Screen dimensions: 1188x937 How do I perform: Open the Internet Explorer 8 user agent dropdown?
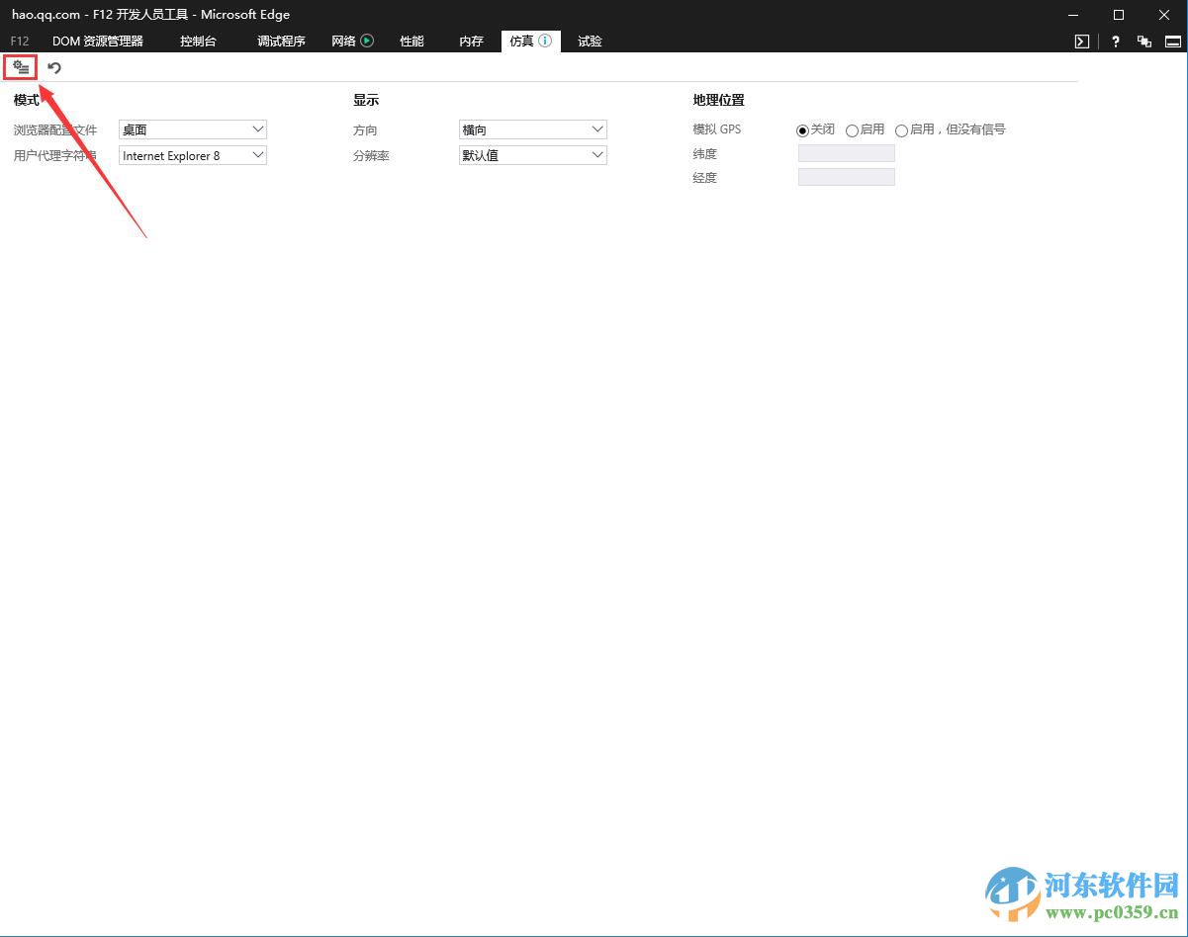pos(192,155)
